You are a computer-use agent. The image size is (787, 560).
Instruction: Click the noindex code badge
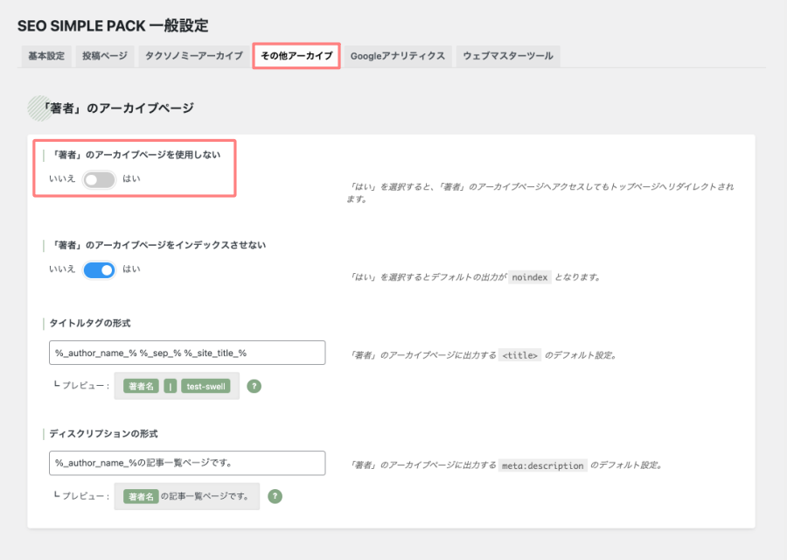(530, 277)
